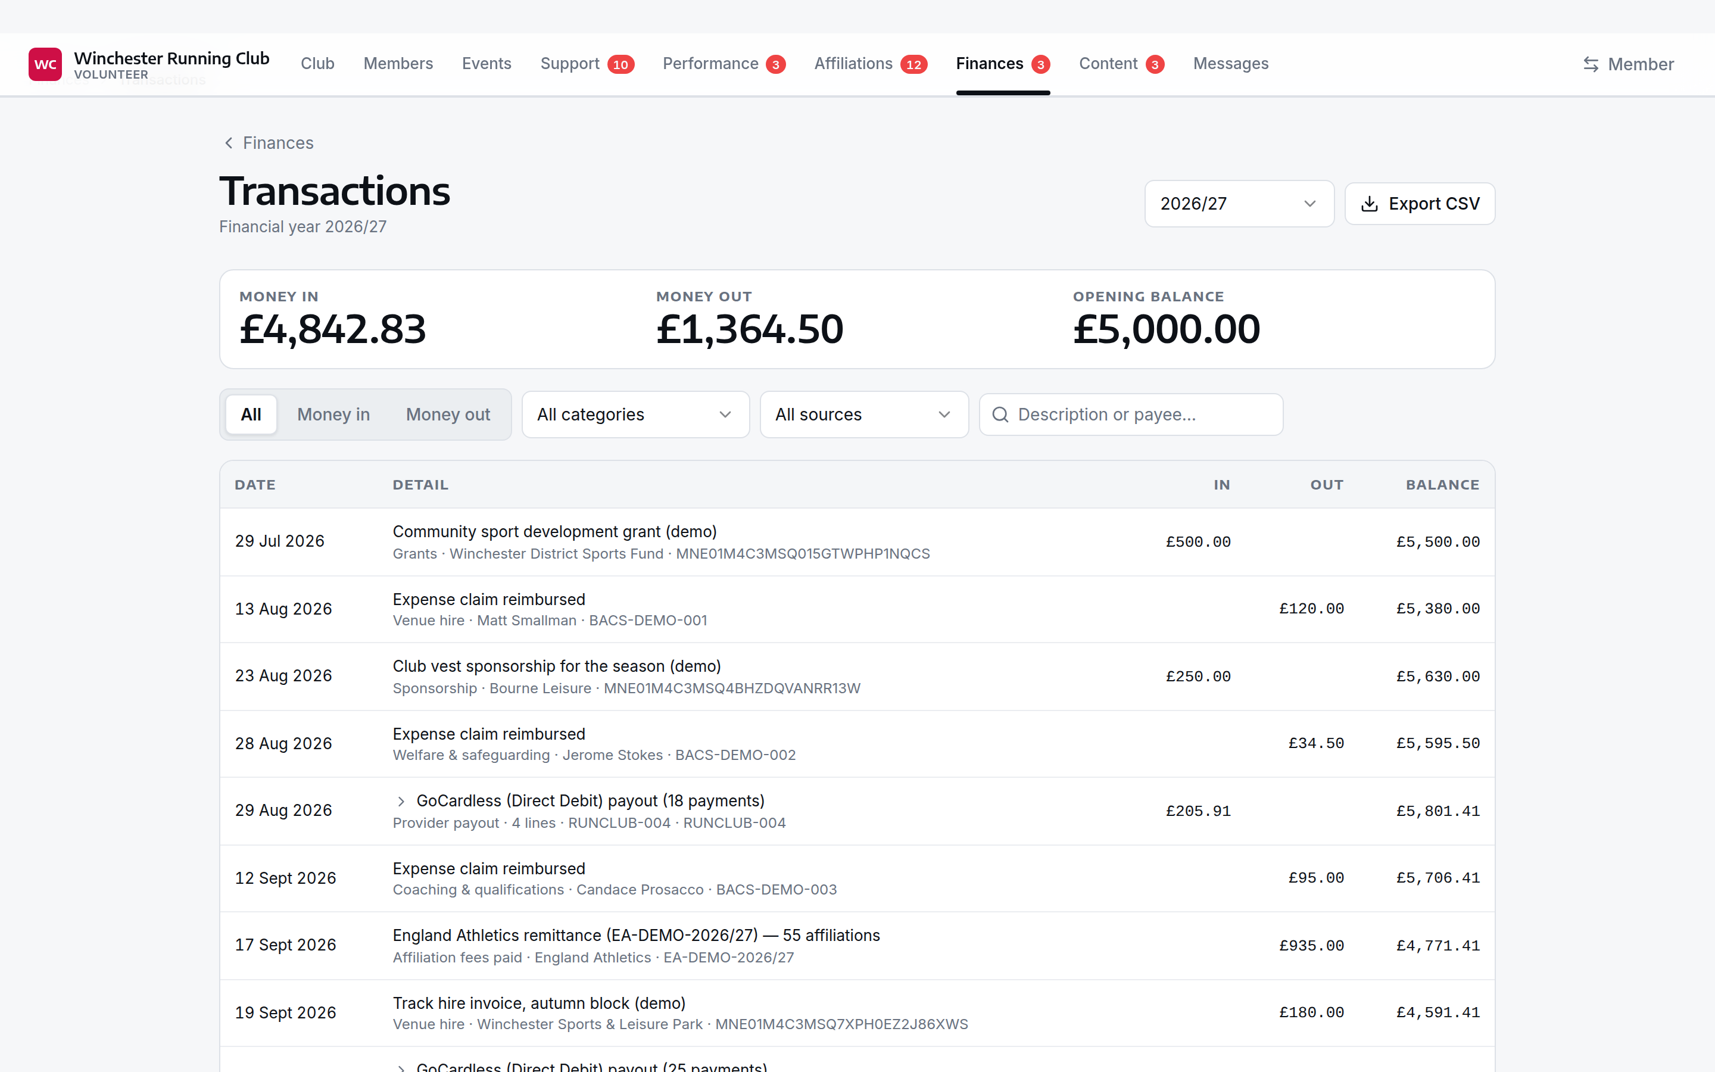This screenshot has width=1715, height=1072.
Task: Select the Money out filter
Action: click(448, 415)
